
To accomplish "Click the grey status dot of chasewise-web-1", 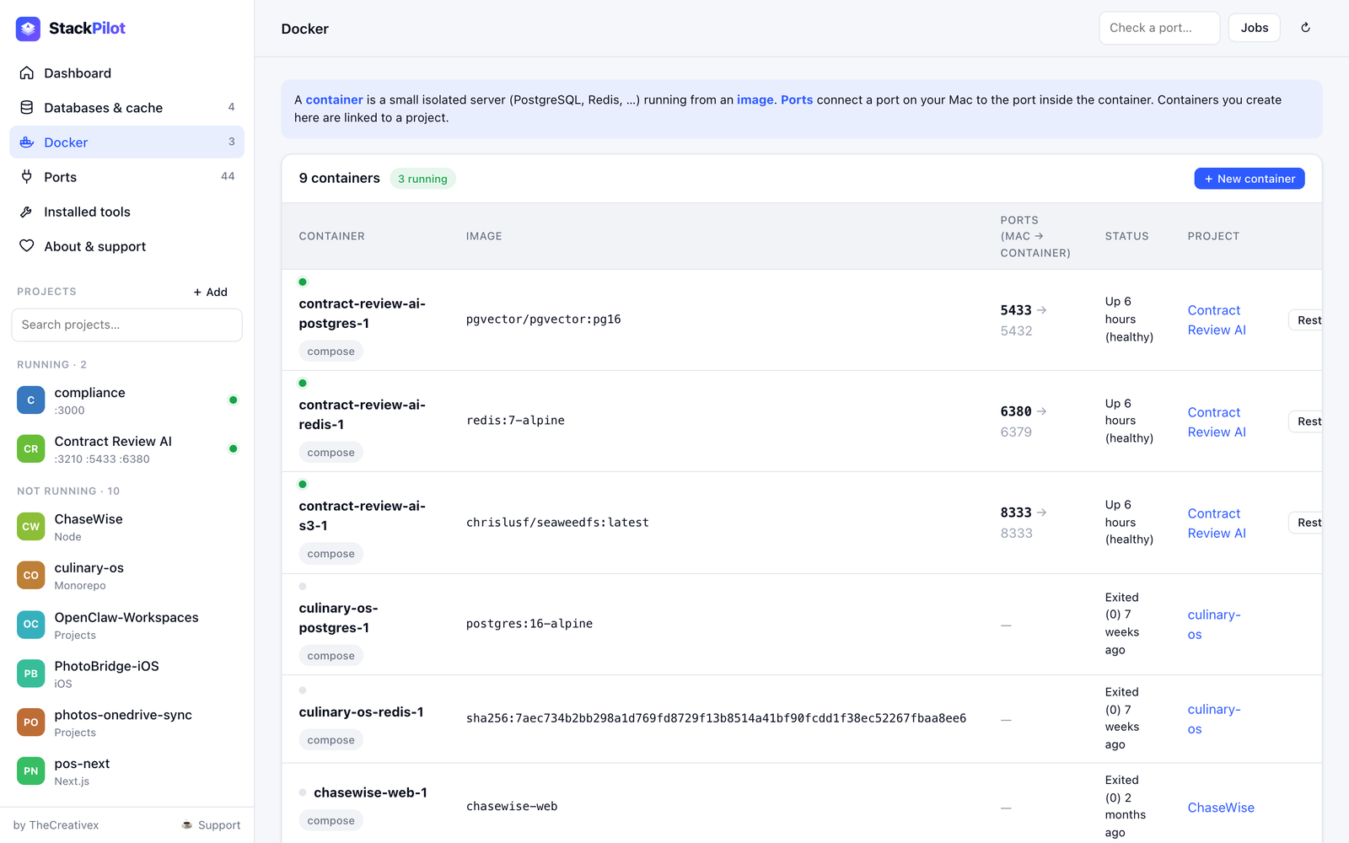I will pos(303,792).
